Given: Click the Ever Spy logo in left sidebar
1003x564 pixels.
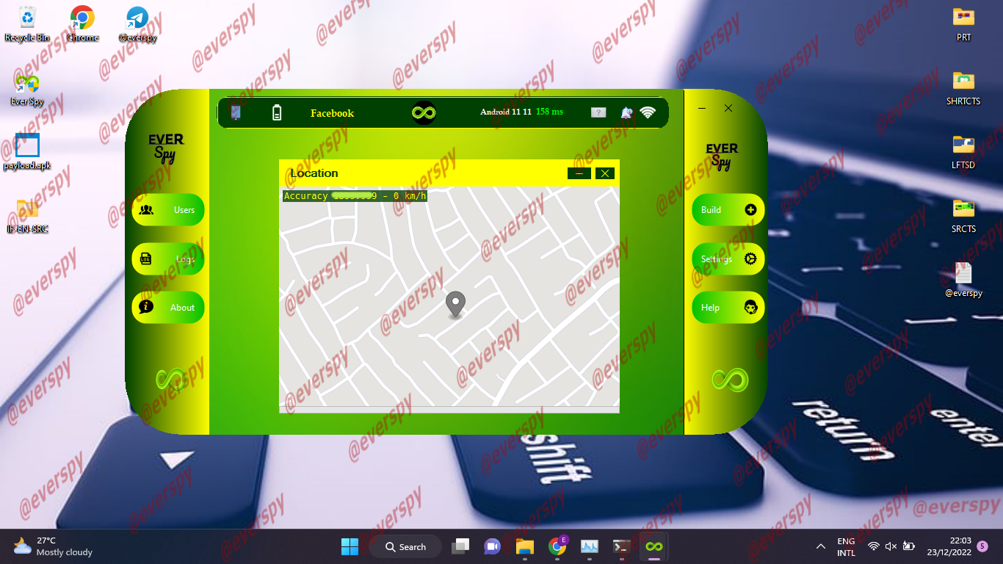Looking at the screenshot, I should tap(167, 148).
